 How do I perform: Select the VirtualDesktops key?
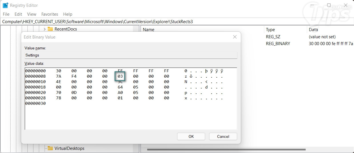[x=69, y=148]
